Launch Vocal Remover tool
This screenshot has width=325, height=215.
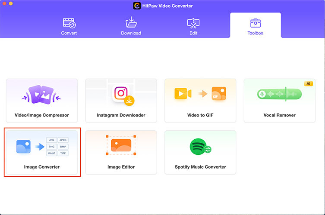(x=280, y=101)
